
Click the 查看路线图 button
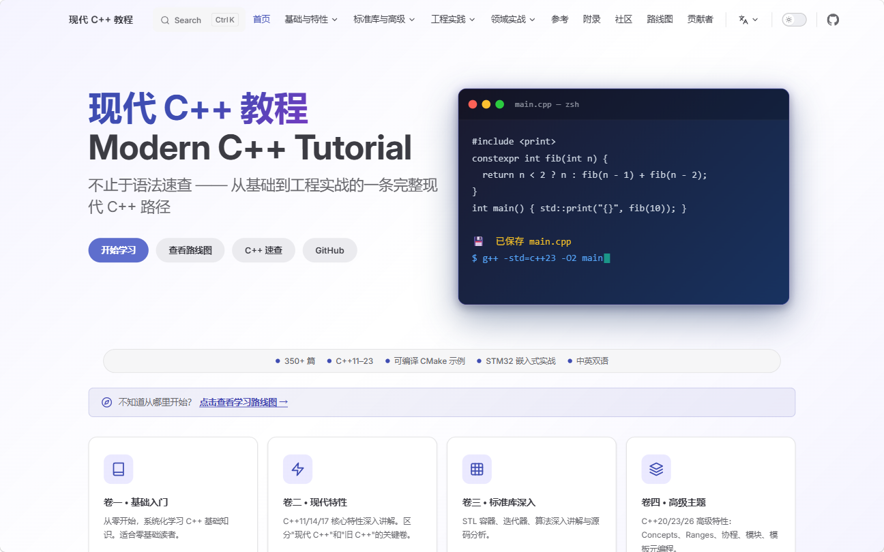[190, 250]
